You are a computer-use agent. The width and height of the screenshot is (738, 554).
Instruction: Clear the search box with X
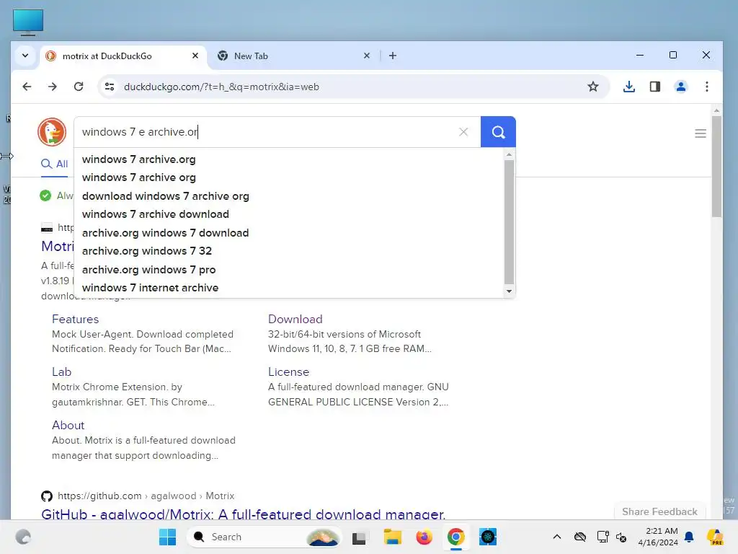(x=463, y=132)
